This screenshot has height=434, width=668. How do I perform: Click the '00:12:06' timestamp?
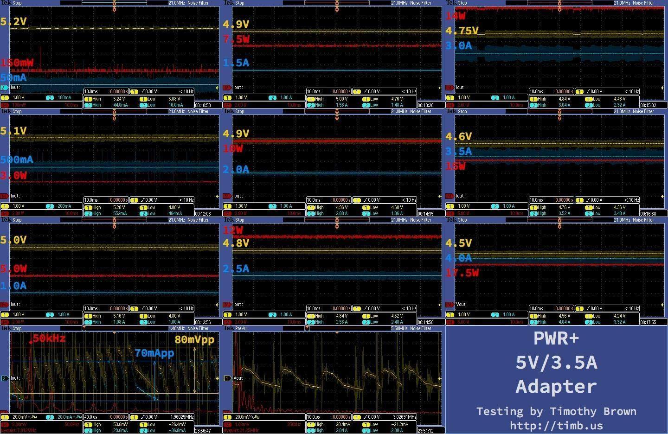click(x=204, y=214)
